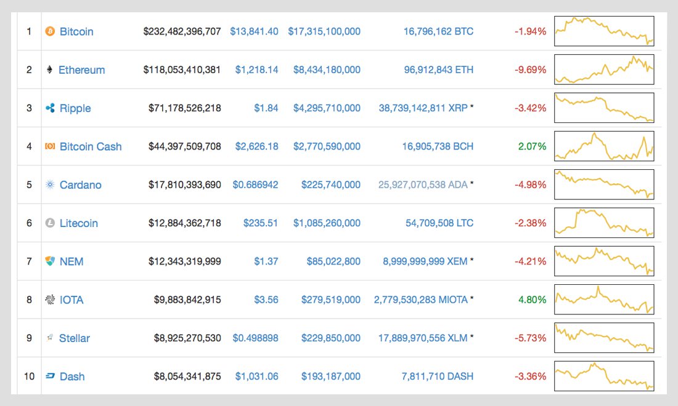The width and height of the screenshot is (678, 406).
Task: Open the NEM price sparkline chart
Action: (604, 261)
